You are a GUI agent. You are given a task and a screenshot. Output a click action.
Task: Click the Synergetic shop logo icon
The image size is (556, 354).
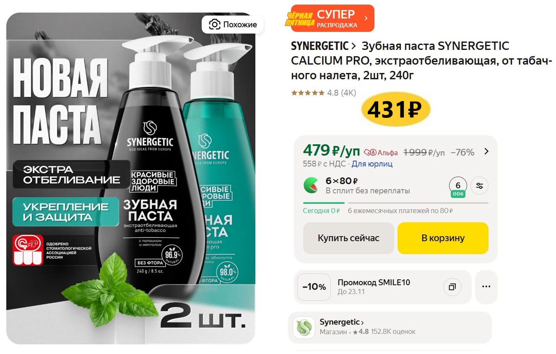tap(304, 328)
